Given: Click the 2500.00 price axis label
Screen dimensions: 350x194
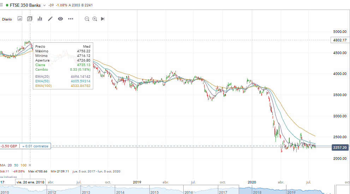Looking at the screenshot, I should pos(340,137).
